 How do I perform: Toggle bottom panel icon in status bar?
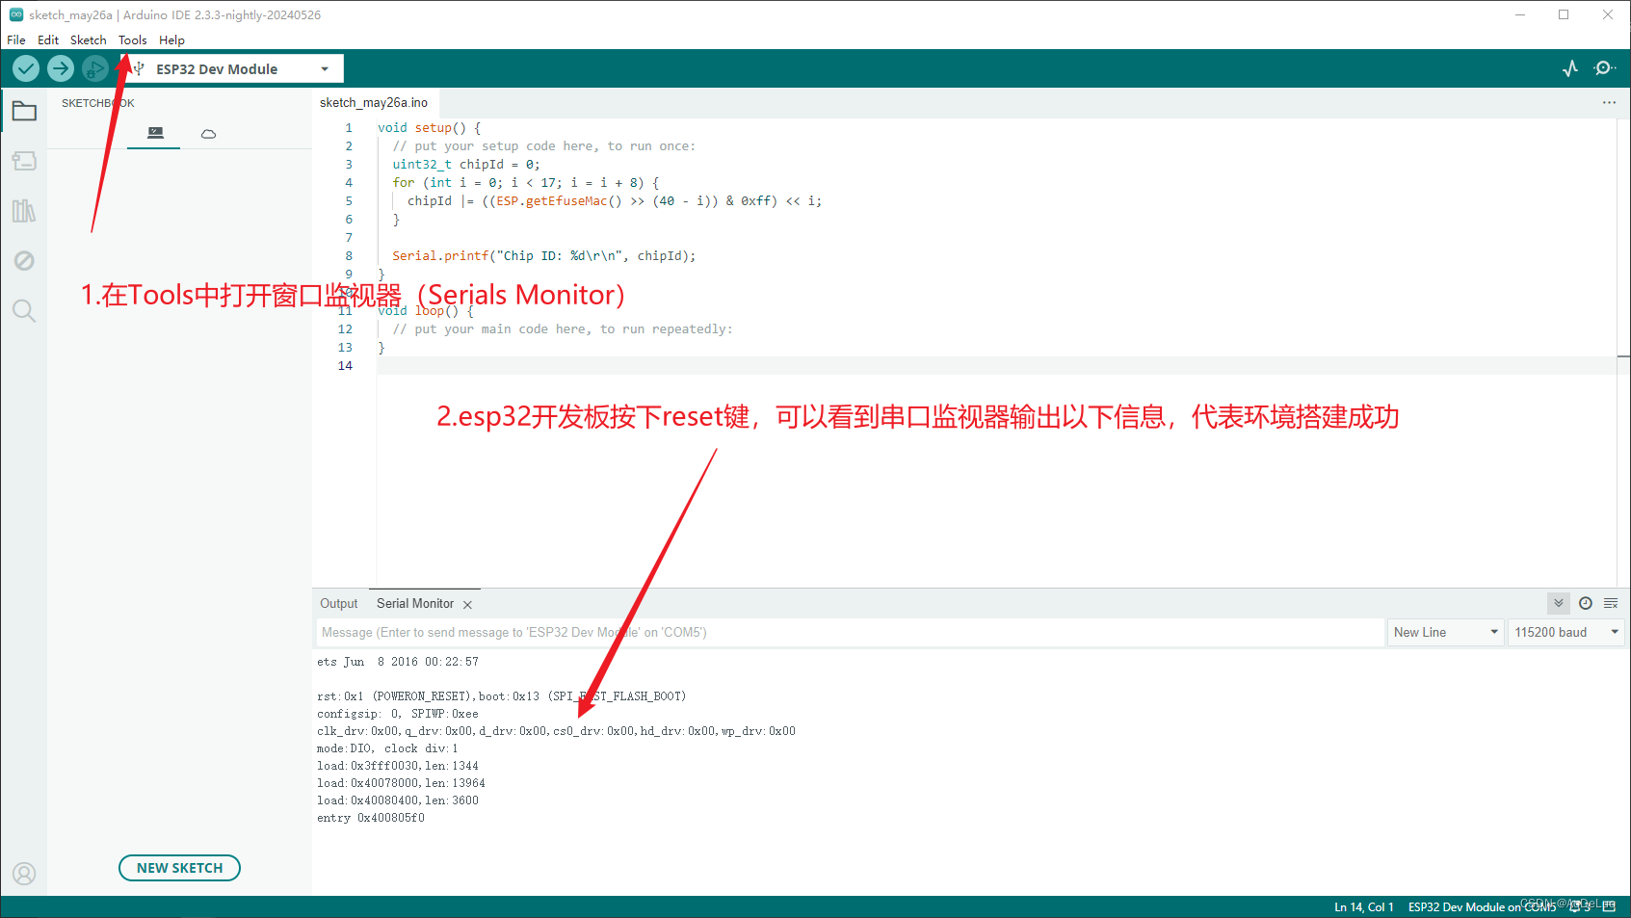point(1609,906)
